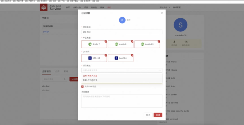Click the Anolis 23 green logo icon

[x=142, y=44]
